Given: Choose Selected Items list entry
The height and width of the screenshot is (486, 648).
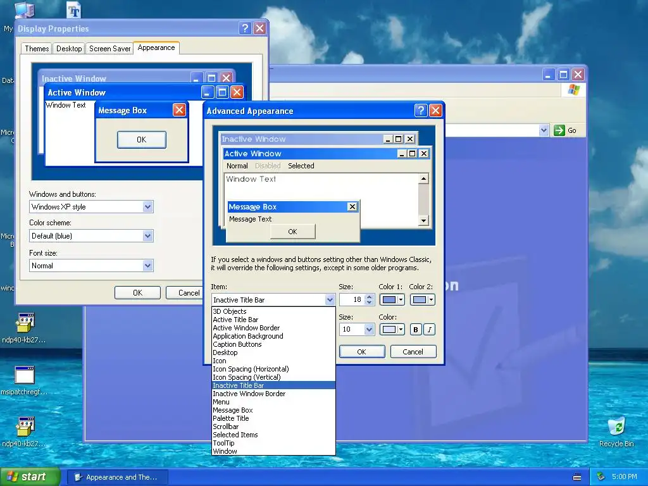Looking at the screenshot, I should click(273, 435).
